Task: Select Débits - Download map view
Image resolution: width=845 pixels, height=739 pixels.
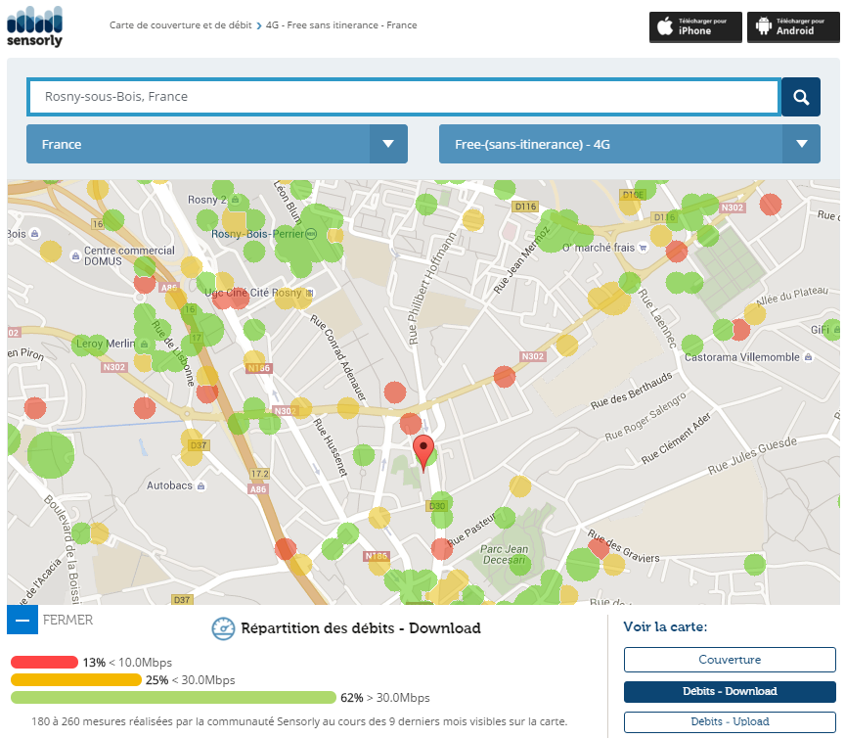Action: [x=730, y=691]
